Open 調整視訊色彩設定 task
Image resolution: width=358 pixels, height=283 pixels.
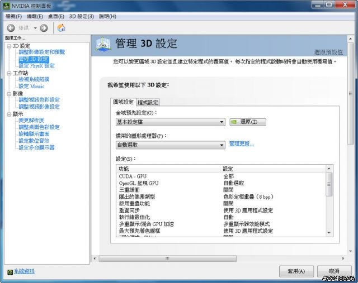[x=39, y=100]
